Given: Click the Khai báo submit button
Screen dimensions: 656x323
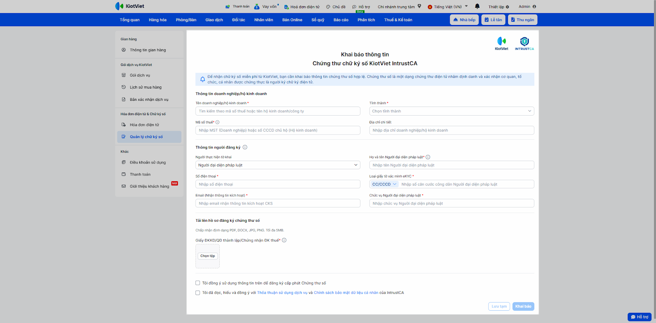Looking at the screenshot, I should coord(523,306).
